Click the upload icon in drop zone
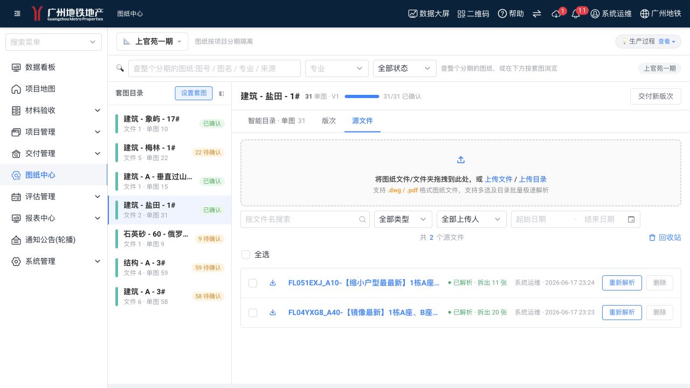The width and height of the screenshot is (690, 388). [461, 160]
